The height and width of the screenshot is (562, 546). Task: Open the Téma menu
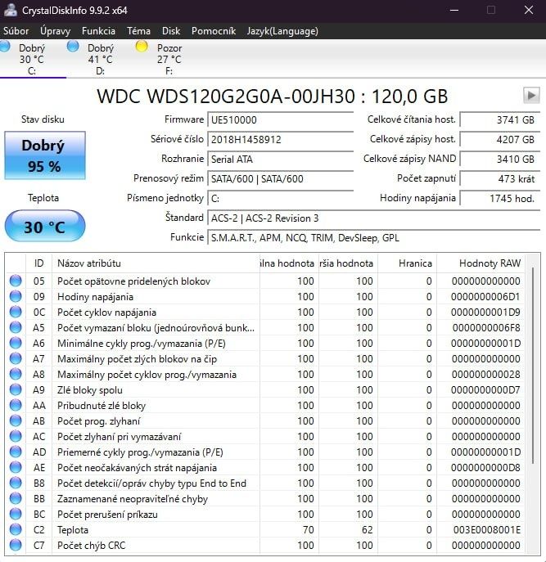(138, 31)
